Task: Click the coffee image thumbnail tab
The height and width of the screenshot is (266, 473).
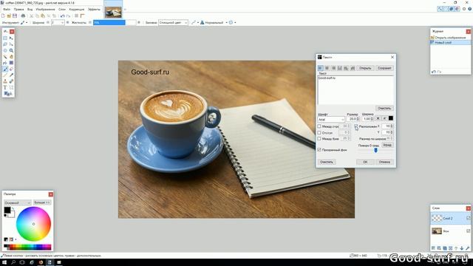Action: coord(113,12)
